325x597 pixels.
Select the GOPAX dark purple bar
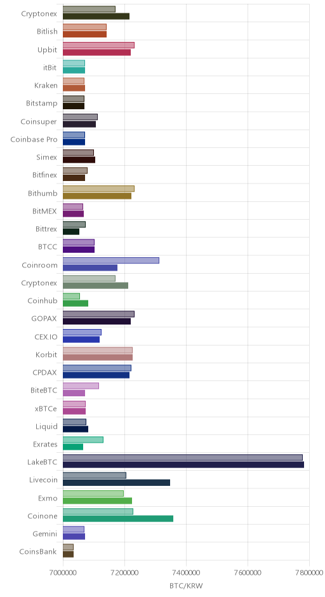click(x=96, y=321)
